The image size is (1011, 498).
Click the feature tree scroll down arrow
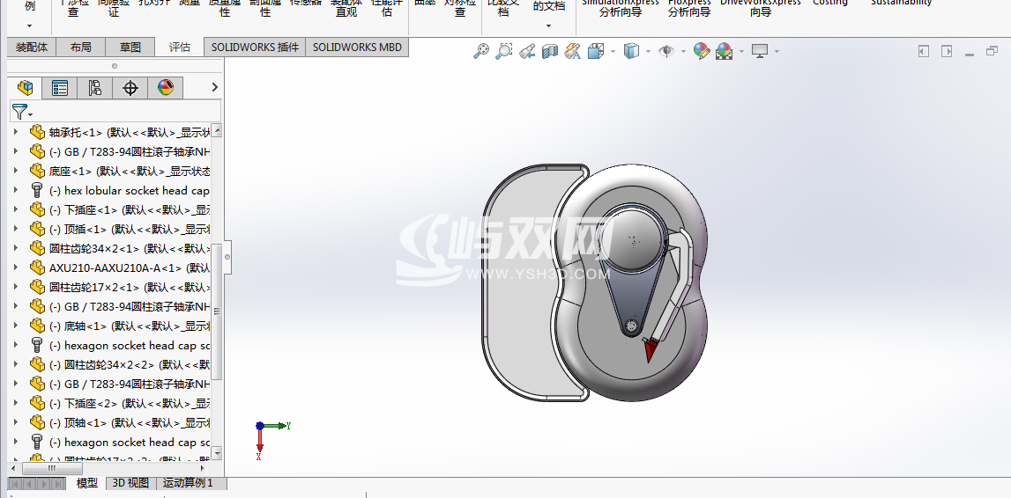coord(218,453)
